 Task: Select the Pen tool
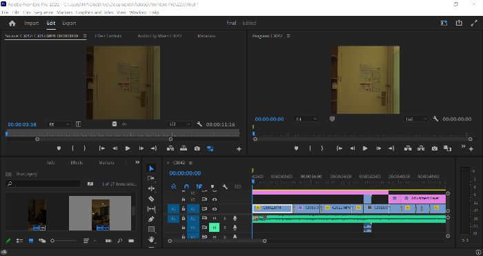[151, 219]
